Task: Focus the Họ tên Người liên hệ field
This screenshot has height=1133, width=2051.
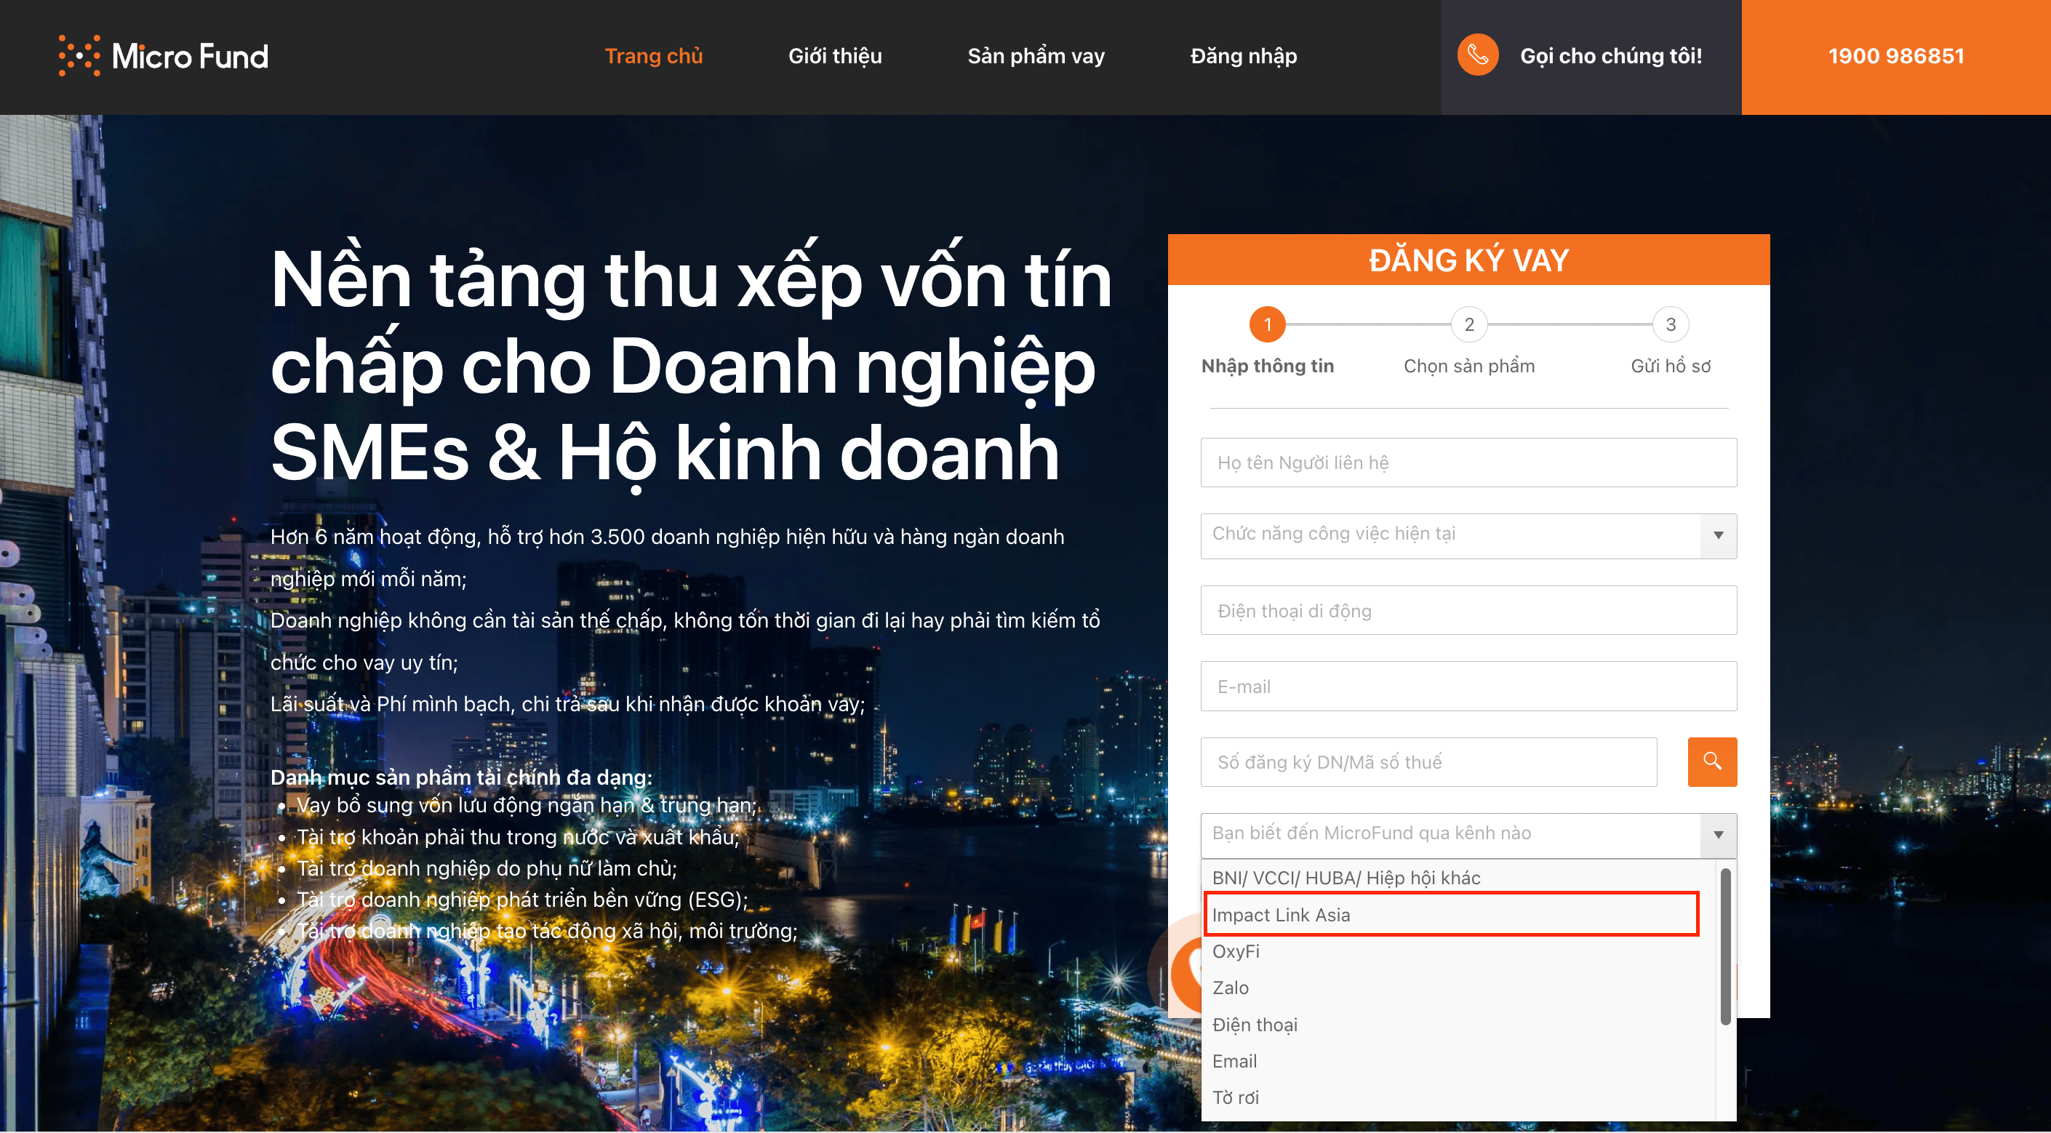Action: tap(1468, 462)
